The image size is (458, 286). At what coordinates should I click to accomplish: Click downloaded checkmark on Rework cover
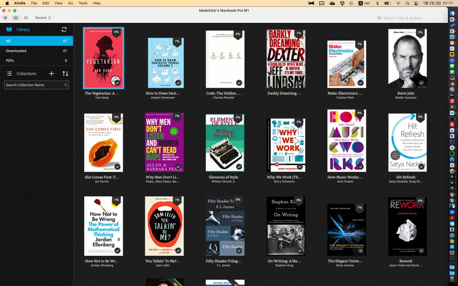coord(421,250)
